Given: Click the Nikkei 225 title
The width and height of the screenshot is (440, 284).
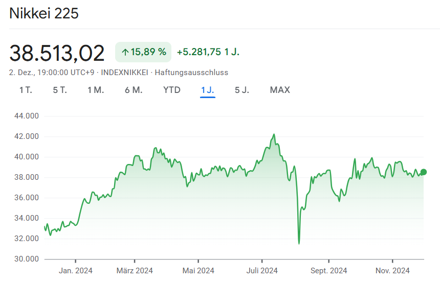Looking at the screenshot, I should (44, 13).
